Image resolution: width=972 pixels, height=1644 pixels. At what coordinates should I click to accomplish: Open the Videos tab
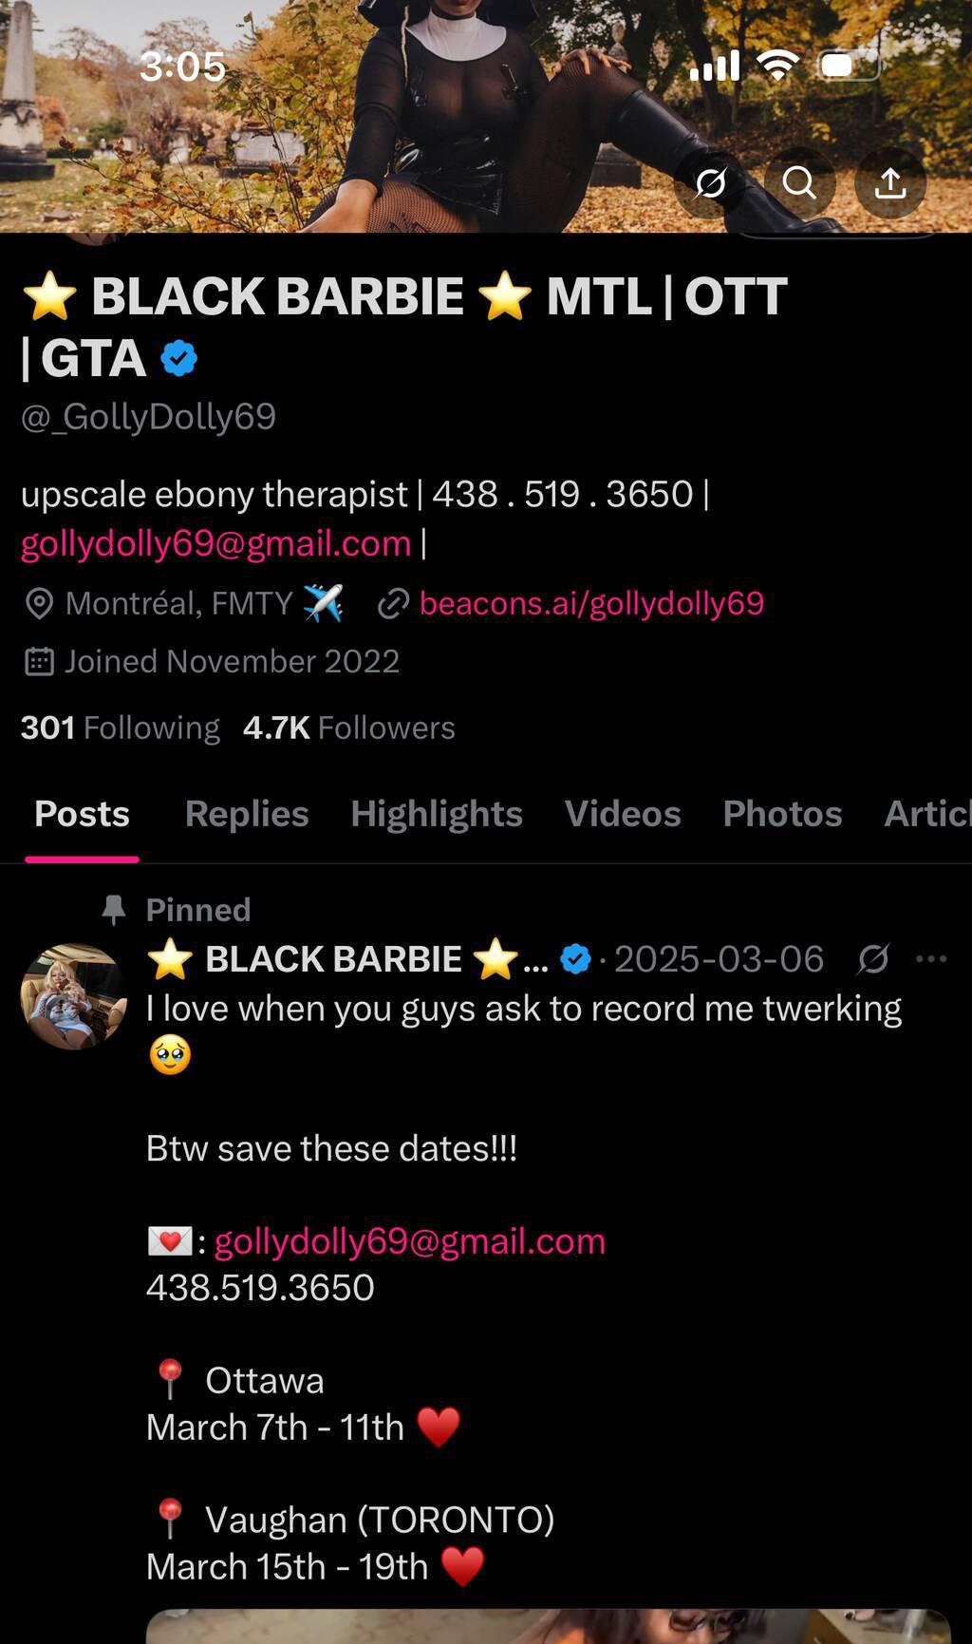[623, 814]
